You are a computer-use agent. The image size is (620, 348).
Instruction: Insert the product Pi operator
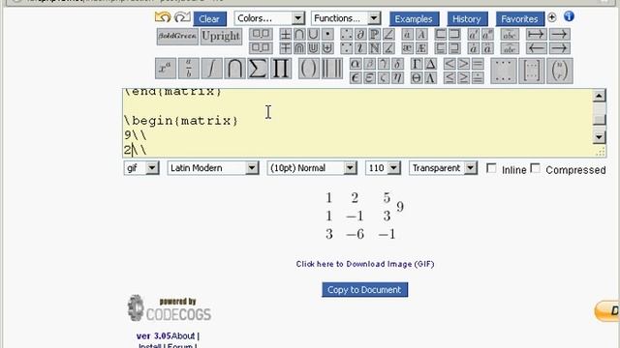pyautogui.click(x=281, y=69)
